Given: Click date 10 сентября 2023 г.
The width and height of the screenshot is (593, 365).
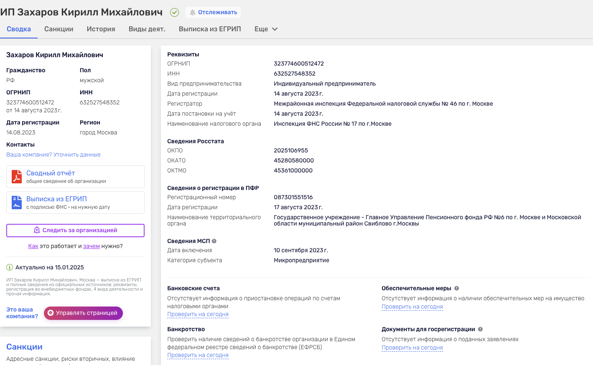Looking at the screenshot, I should (x=301, y=250).
